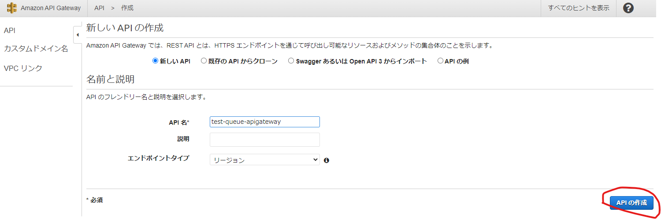Select 既存の API からクローン radio button
Image resolution: width=661 pixels, height=219 pixels.
(x=204, y=61)
